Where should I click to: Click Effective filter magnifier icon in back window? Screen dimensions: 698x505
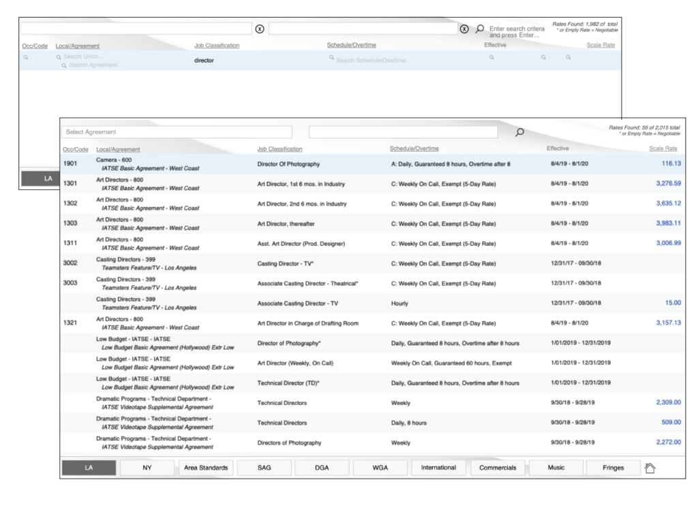[491, 57]
